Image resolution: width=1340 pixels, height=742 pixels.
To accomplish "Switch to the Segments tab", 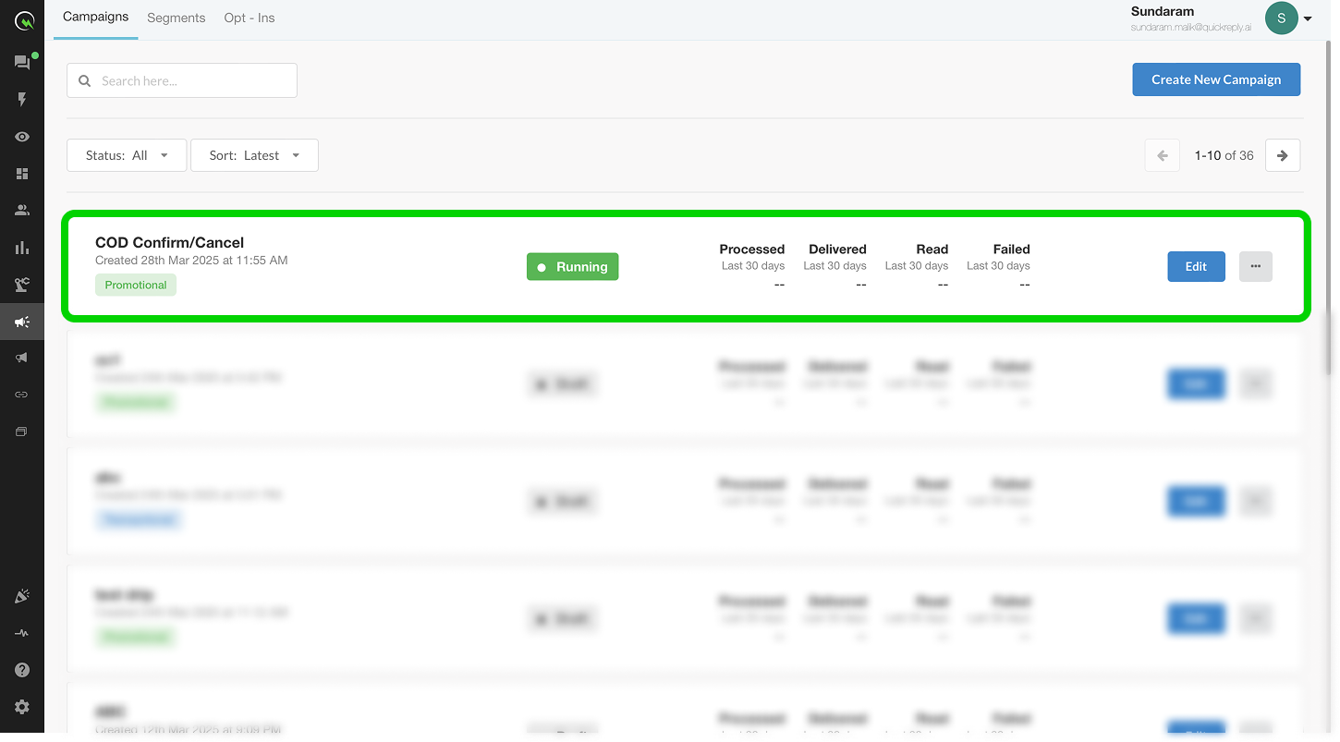I will pos(176,18).
